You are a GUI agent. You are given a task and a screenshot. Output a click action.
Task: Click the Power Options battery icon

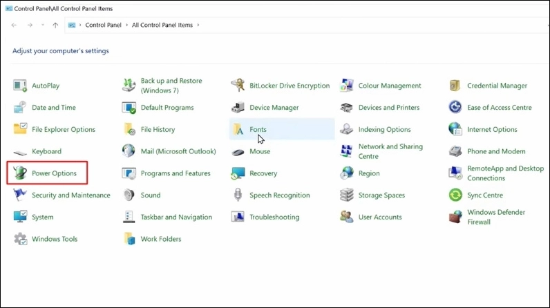21,173
